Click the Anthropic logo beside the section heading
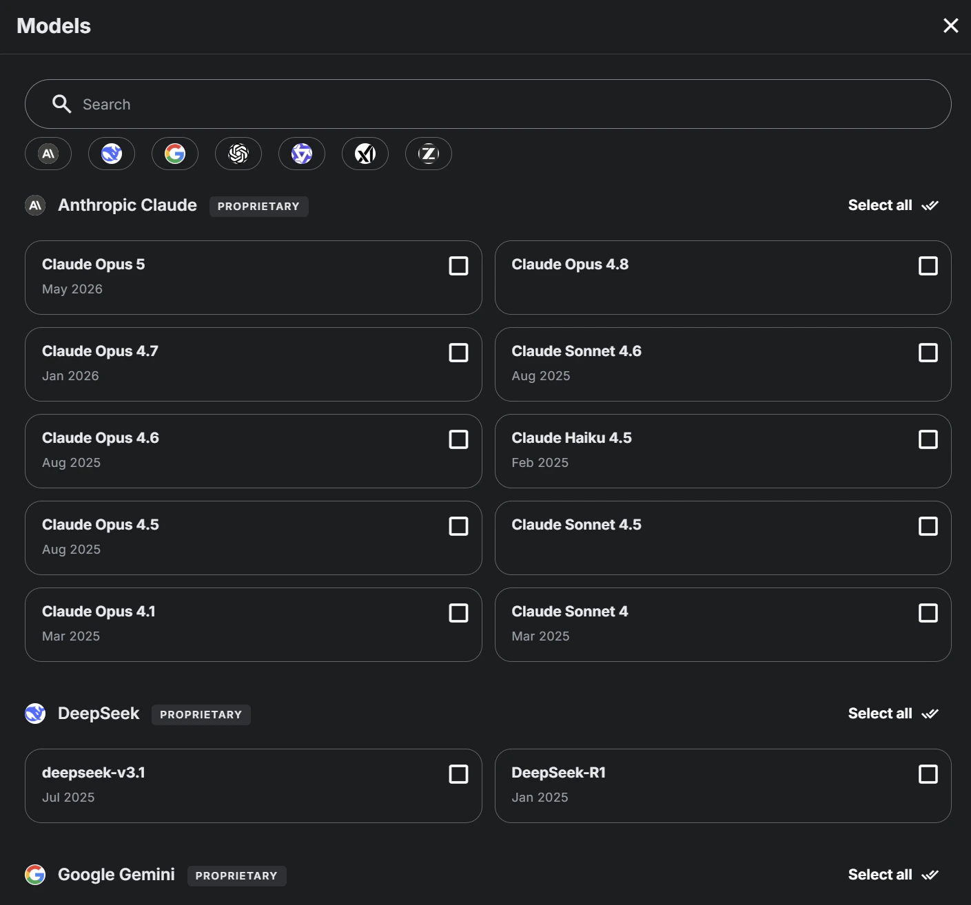The height and width of the screenshot is (905, 971). [35, 205]
